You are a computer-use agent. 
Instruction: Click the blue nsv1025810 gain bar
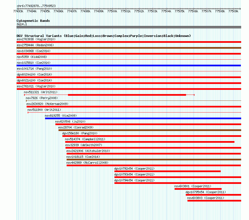(129, 65)
